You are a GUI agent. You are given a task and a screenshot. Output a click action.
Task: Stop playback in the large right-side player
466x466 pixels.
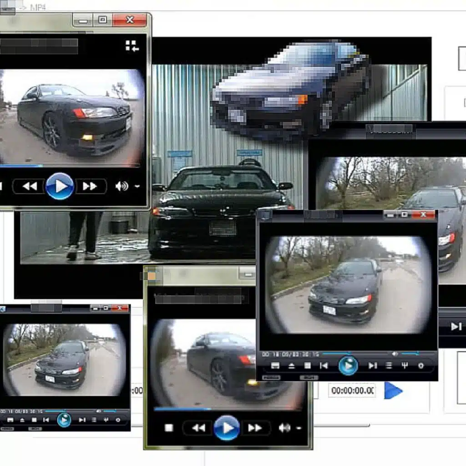tap(308, 365)
